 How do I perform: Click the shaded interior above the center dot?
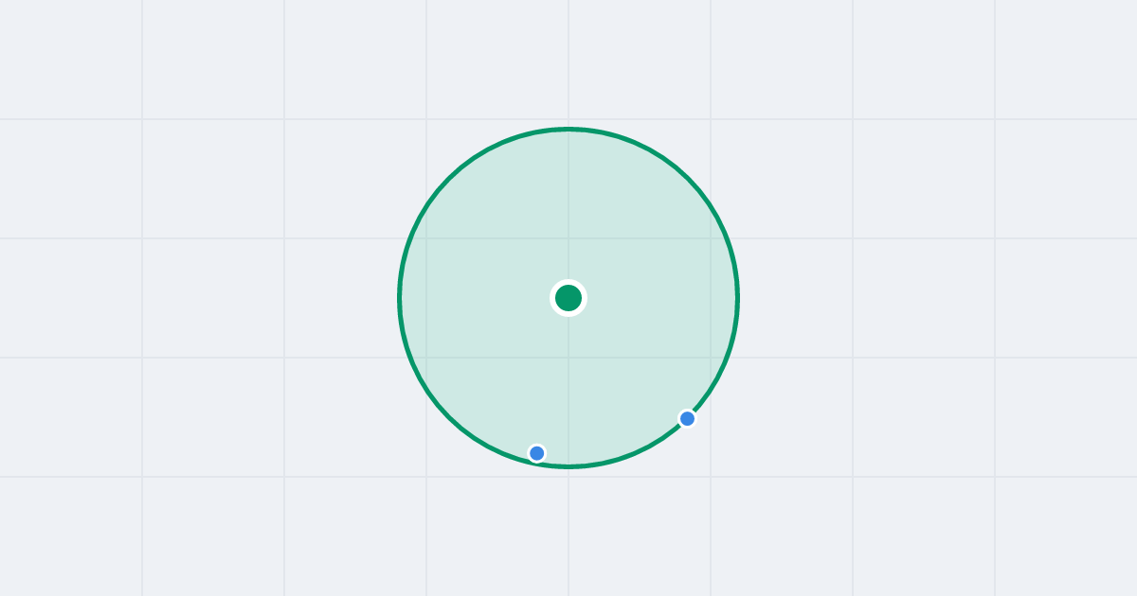[x=568, y=208]
